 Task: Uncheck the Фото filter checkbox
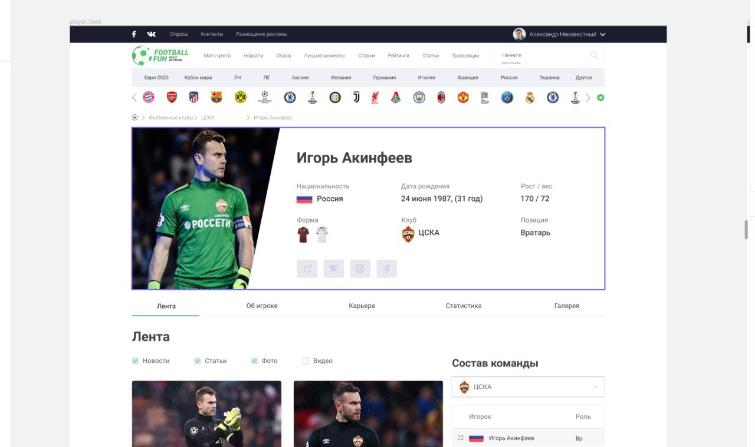[x=254, y=361]
